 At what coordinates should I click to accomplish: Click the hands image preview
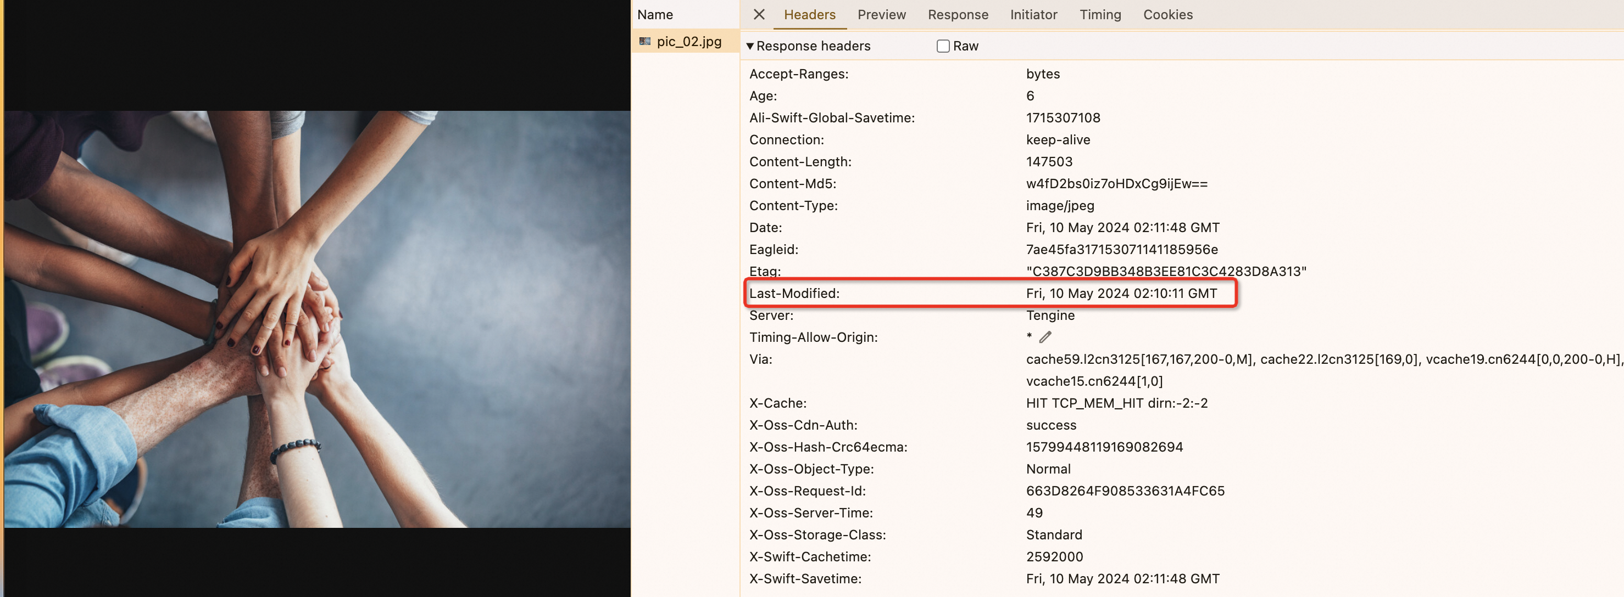[317, 319]
